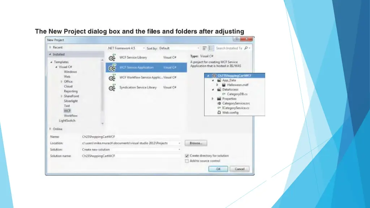Open the Sort by Default dropdown
This screenshot has width=370, height=208.
198,48
